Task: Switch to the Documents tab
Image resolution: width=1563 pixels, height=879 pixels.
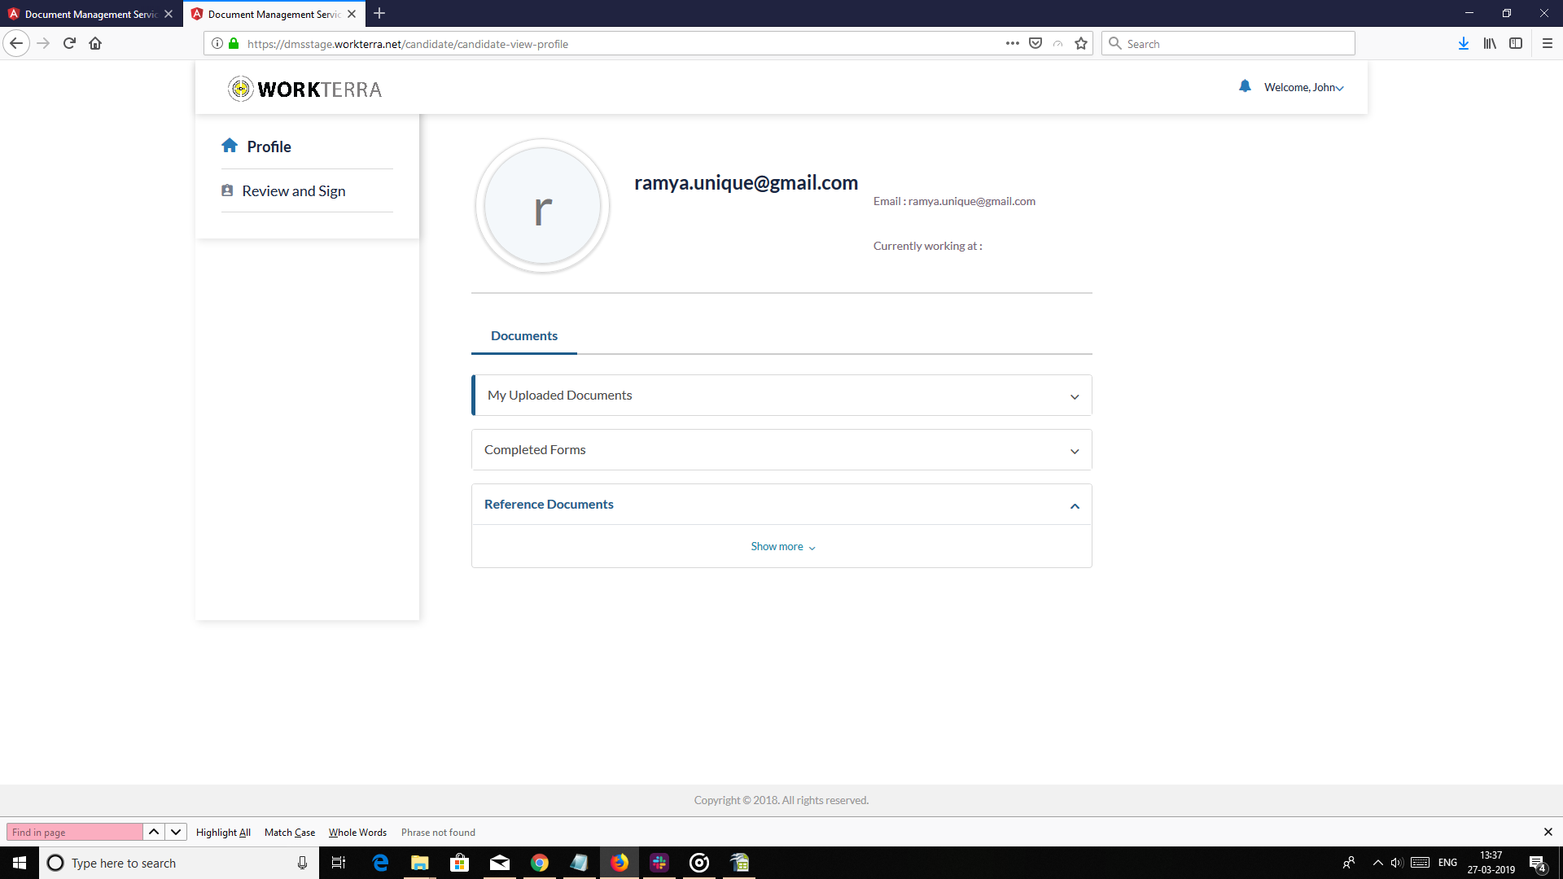Action: click(x=523, y=335)
